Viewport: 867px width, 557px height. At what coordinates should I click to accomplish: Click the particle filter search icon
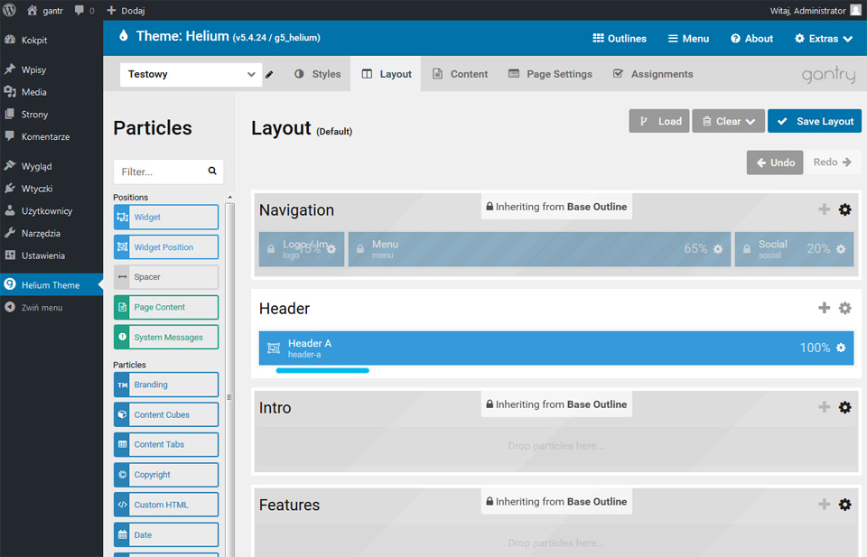pos(212,172)
